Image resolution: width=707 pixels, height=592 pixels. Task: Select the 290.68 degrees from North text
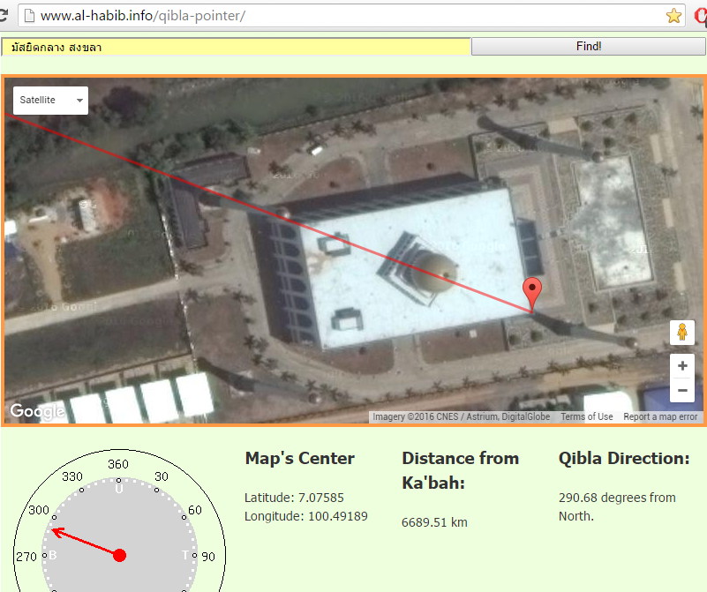click(617, 506)
